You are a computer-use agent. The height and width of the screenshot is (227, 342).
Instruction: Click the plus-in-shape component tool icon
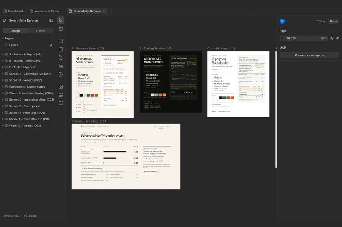pyautogui.click(x=61, y=74)
